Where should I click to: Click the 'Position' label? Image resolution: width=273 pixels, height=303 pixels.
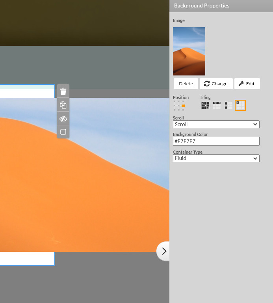tap(180, 97)
